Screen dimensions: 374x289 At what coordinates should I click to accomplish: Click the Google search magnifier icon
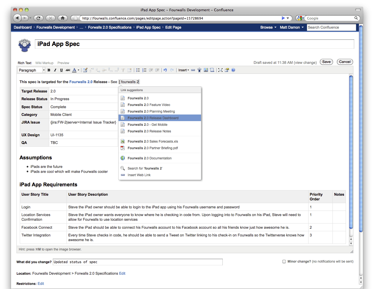(356, 18)
